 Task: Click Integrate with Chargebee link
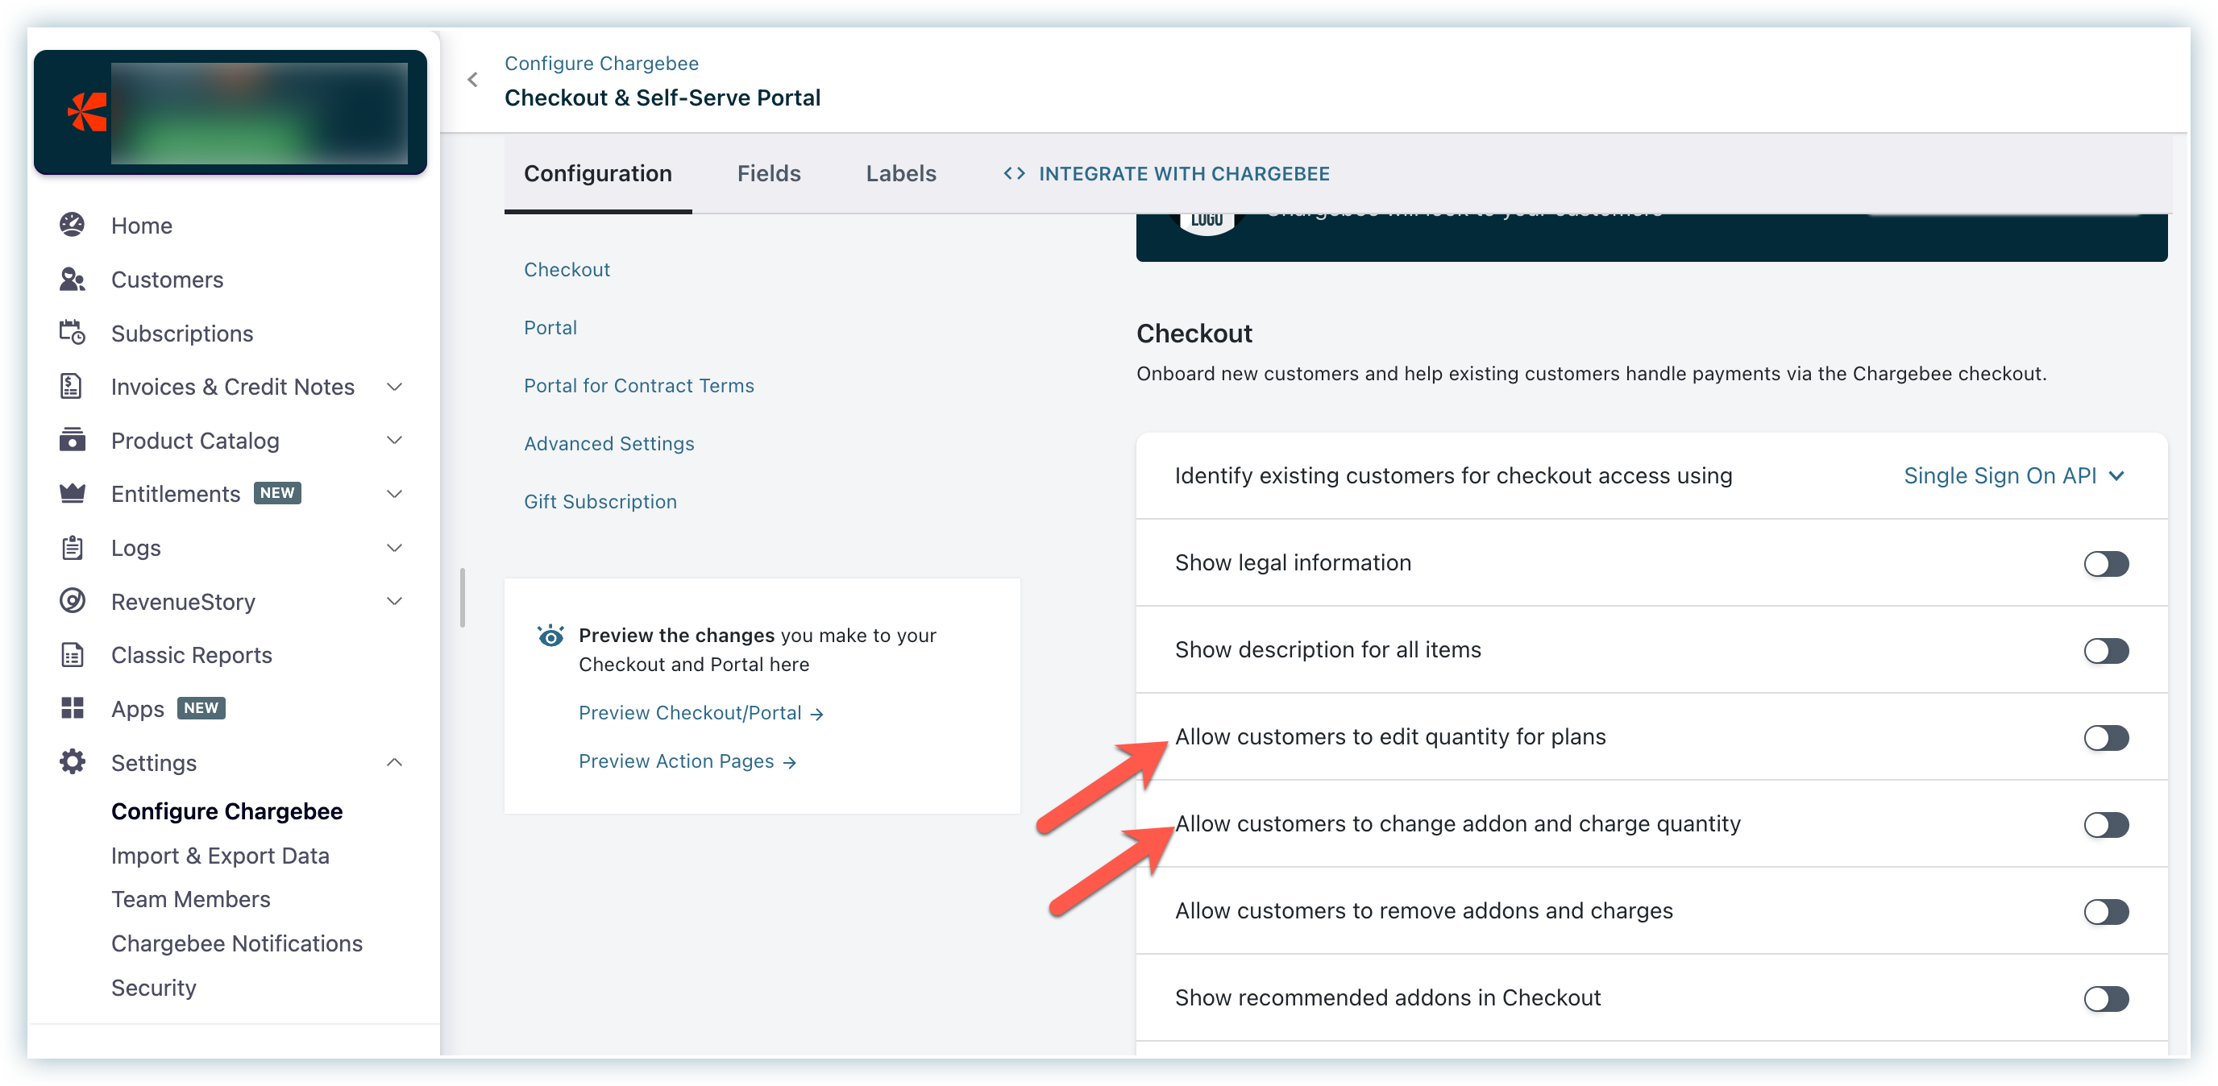pyautogui.click(x=1166, y=174)
